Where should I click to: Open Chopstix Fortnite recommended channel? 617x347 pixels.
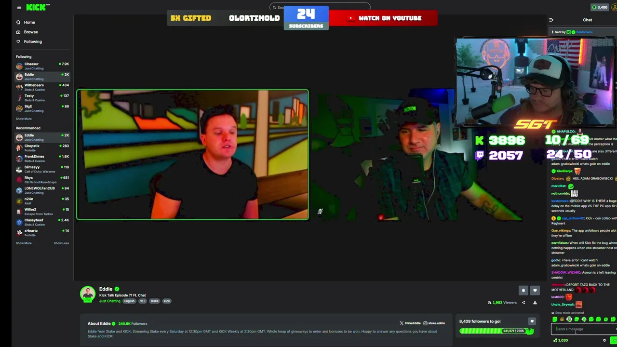click(x=42, y=148)
